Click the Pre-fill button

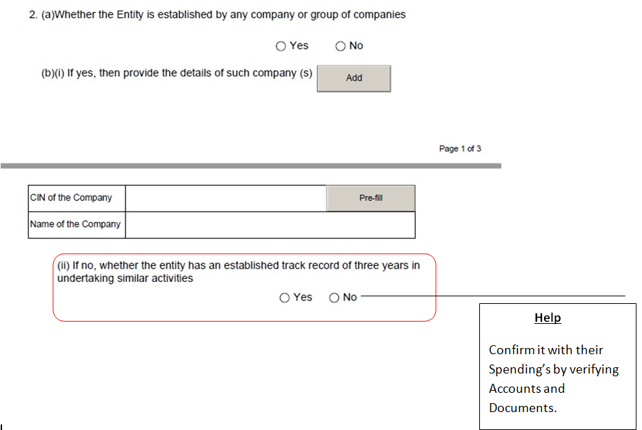point(370,198)
